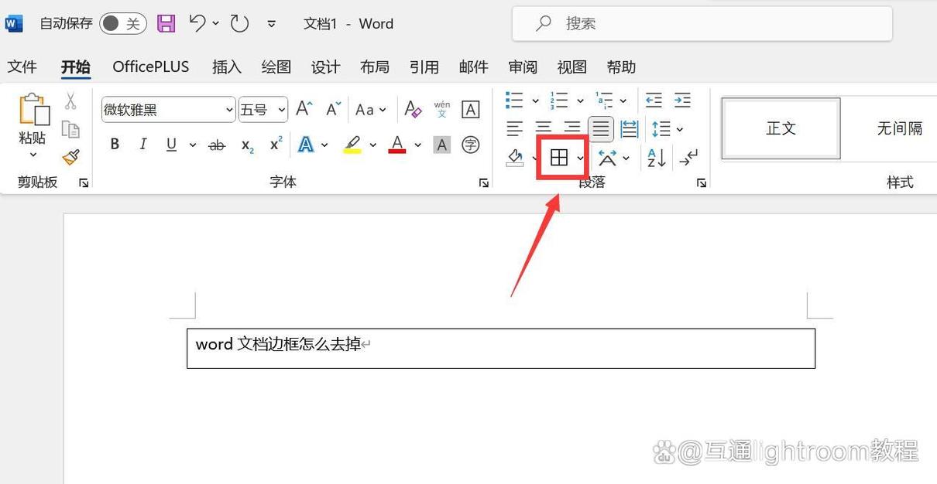This screenshot has height=484, width=937.
Task: Apply distributed alignment to paragraph
Action: coord(629,129)
